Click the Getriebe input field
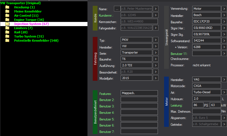 coord(207,124)
